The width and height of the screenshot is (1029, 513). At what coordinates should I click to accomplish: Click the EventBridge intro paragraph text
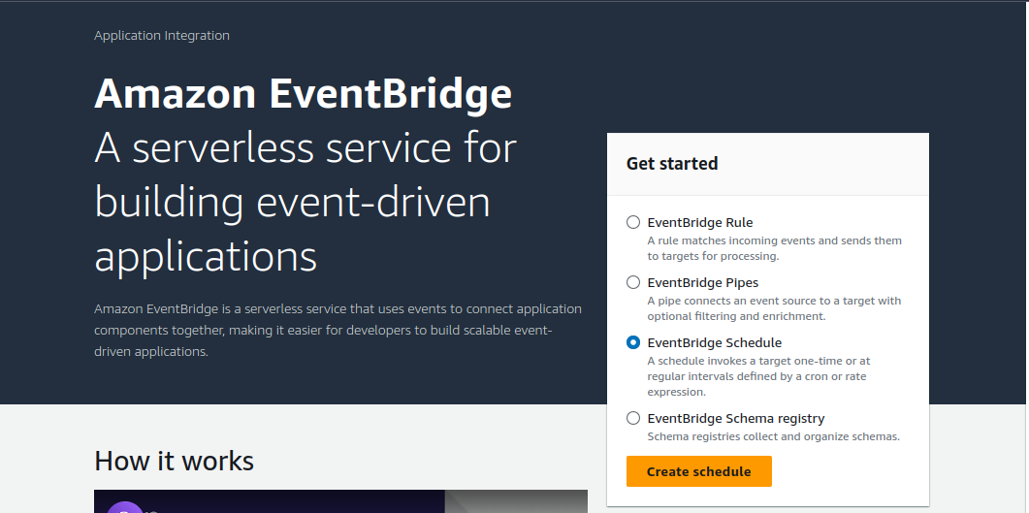pyautogui.click(x=338, y=330)
